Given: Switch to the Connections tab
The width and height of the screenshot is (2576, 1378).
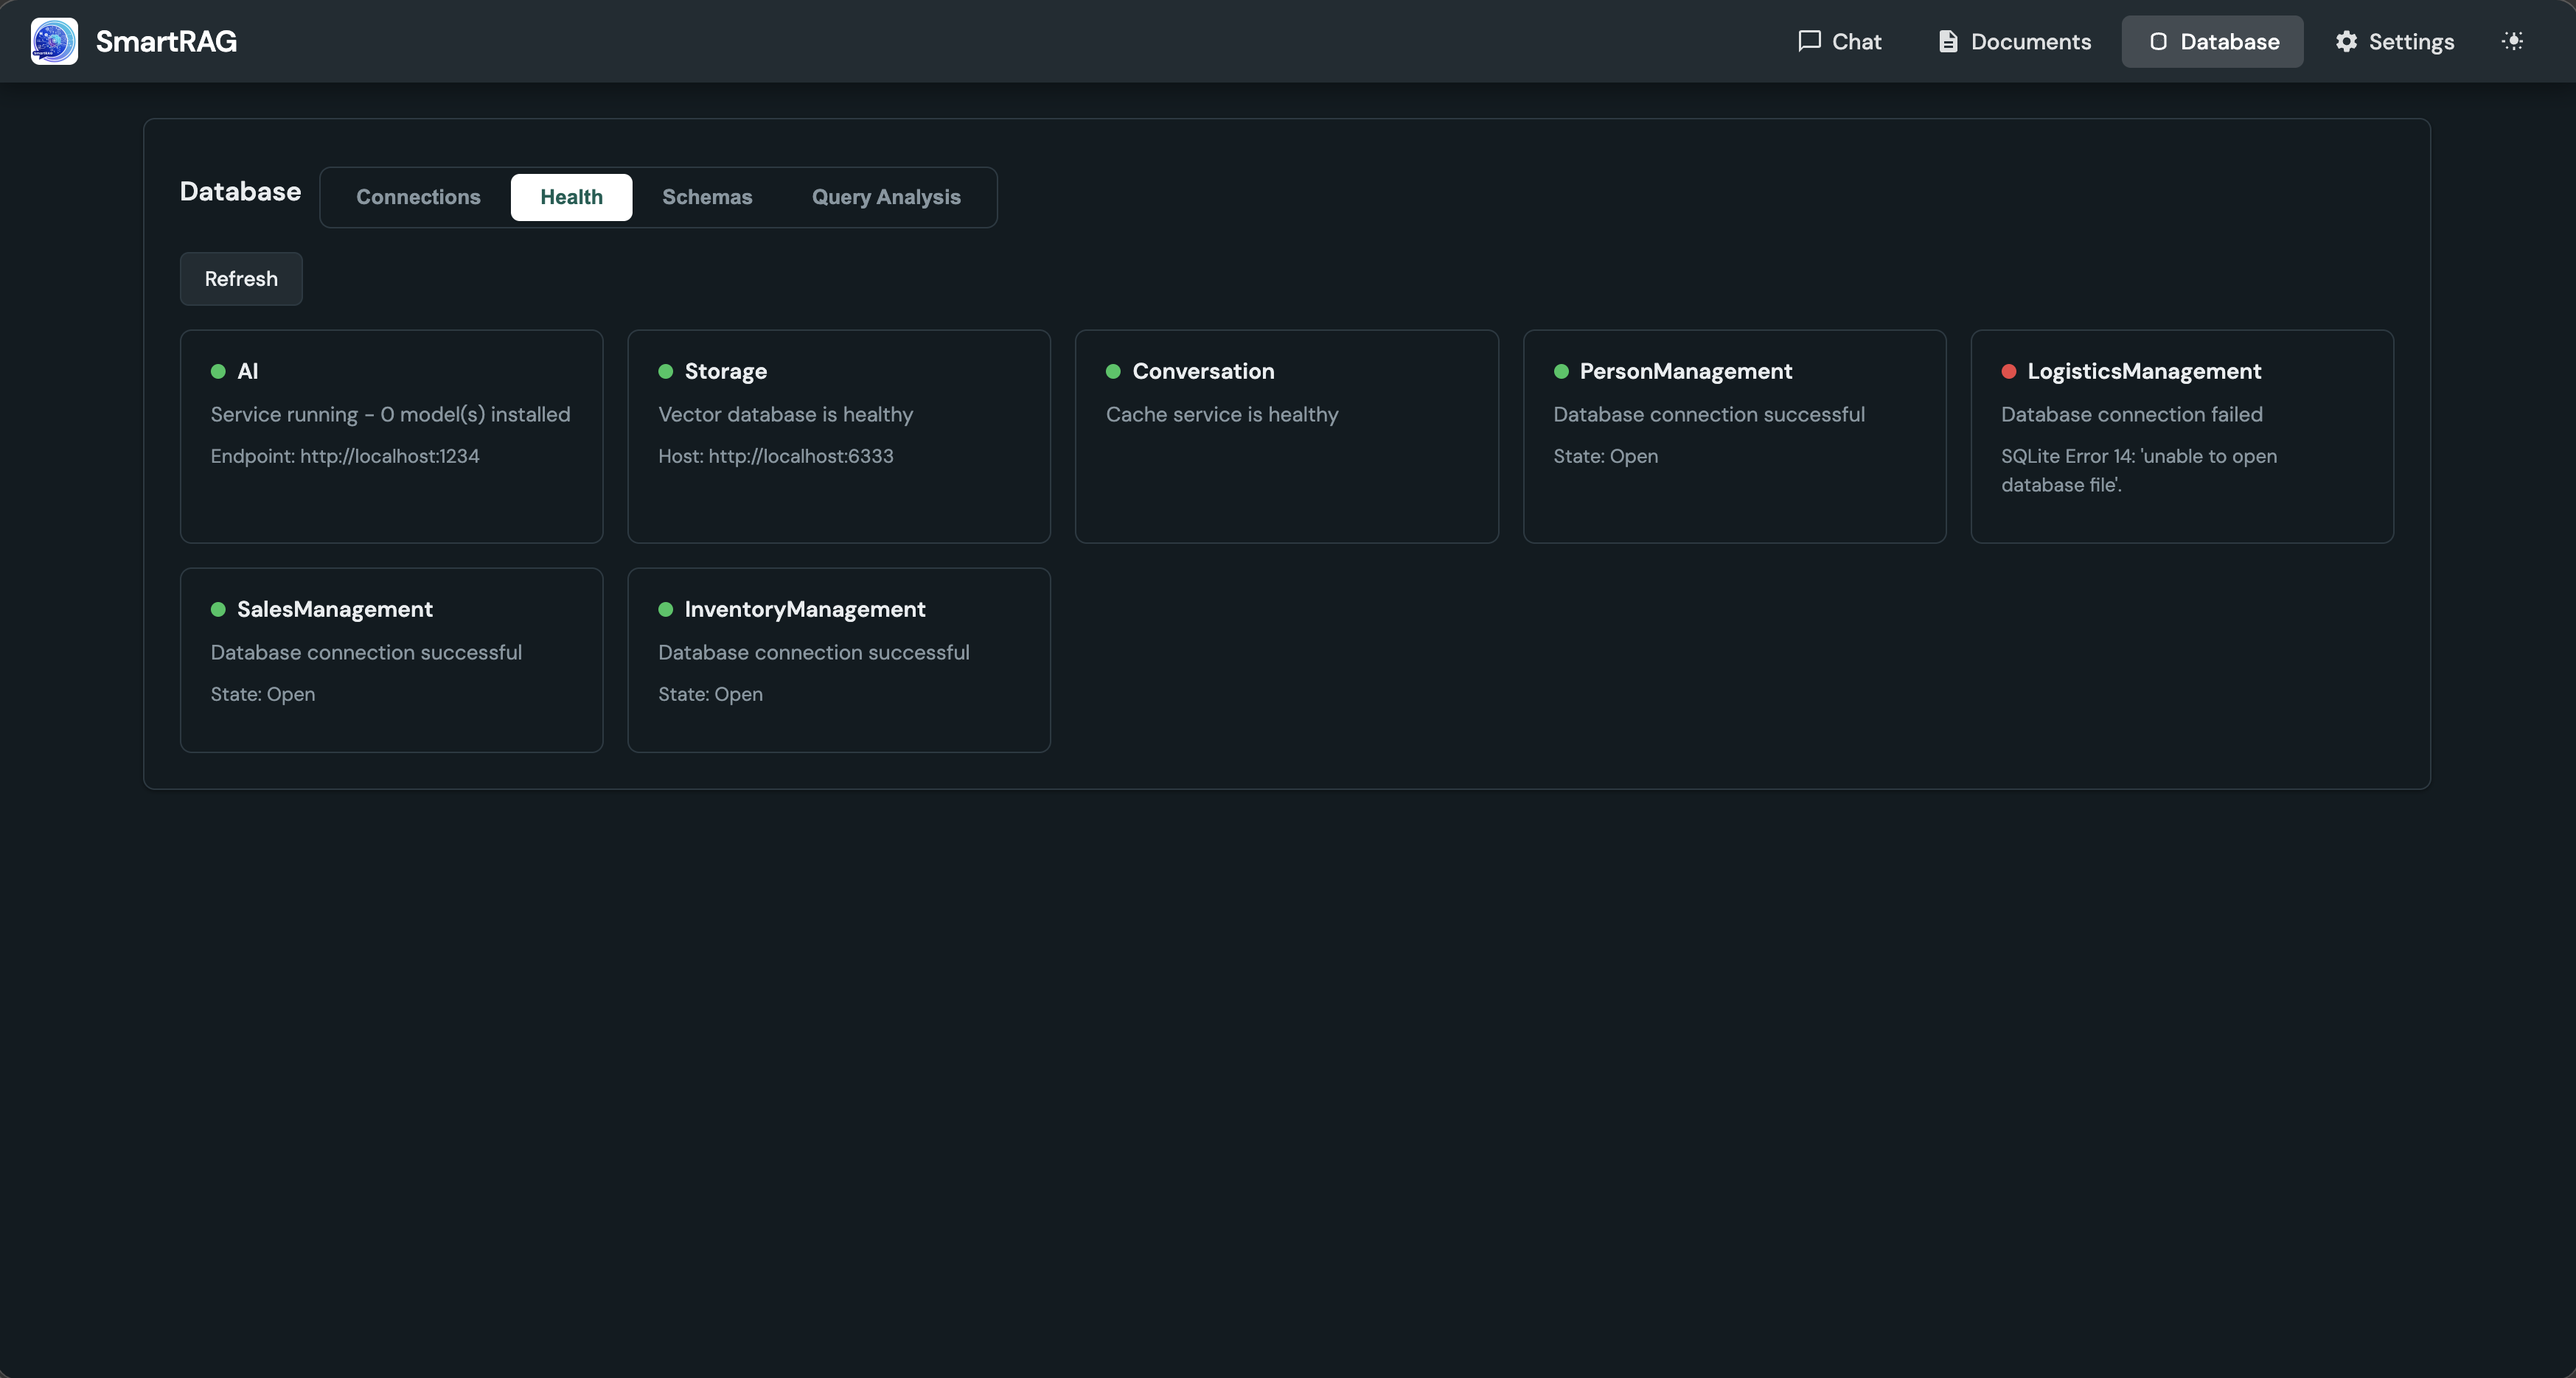Looking at the screenshot, I should tap(418, 197).
